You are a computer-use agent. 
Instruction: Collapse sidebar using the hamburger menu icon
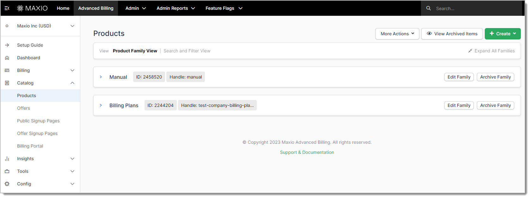pos(7,8)
